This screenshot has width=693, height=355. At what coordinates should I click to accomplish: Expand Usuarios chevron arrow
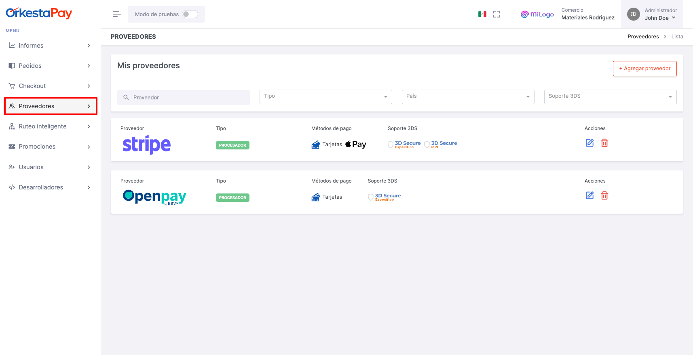click(89, 167)
